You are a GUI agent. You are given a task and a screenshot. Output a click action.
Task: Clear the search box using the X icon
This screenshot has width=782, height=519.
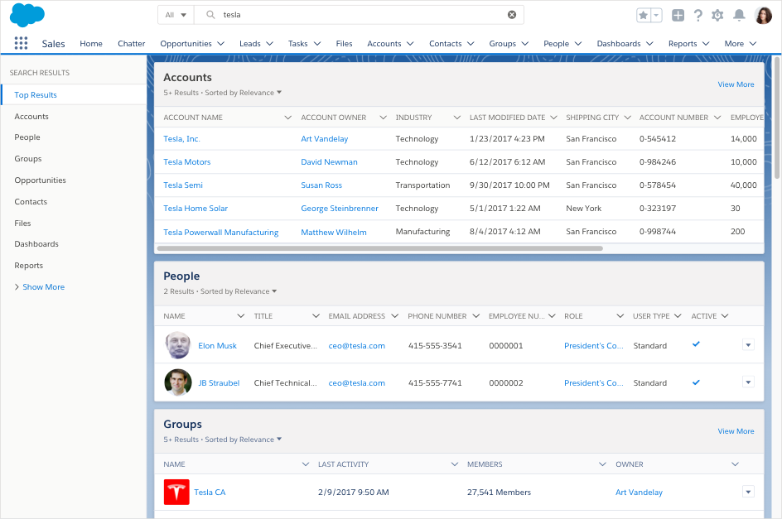511,14
